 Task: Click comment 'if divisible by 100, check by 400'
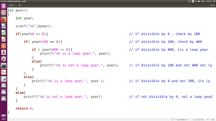tap(165, 42)
